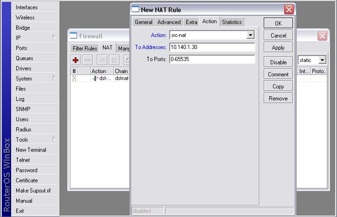Open New Terminal from the sidebar
Viewport: 337px width, 217px height.
pos(31,149)
